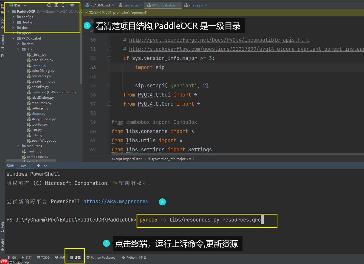Click the + to add new terminal

38,166
